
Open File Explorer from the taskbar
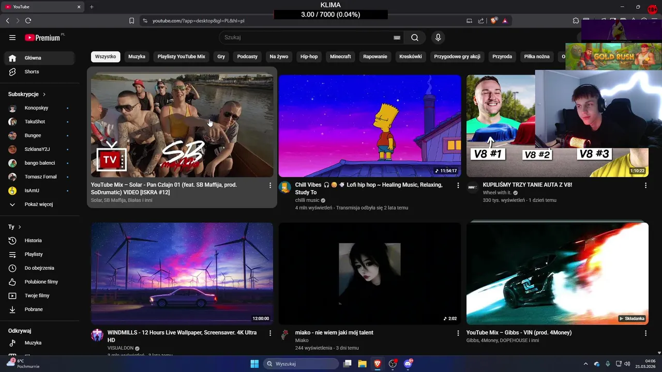point(362,364)
